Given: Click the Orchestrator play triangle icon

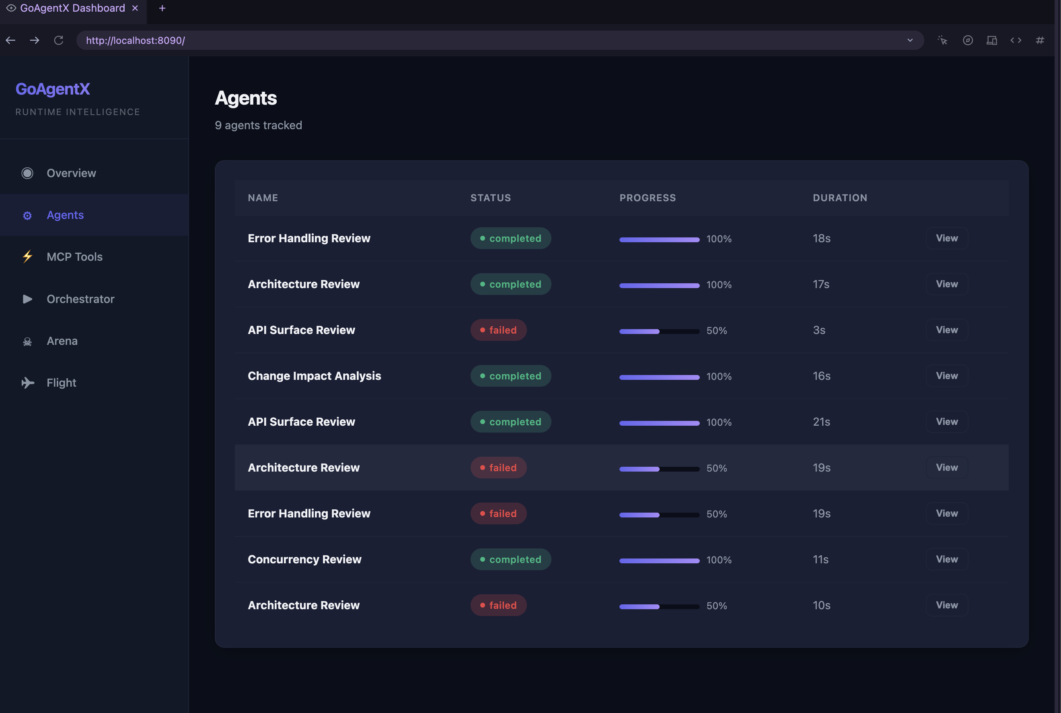Looking at the screenshot, I should (x=27, y=299).
